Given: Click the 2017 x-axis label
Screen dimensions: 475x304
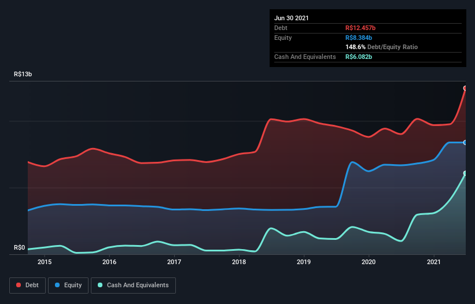Looking at the screenshot, I should coord(174,262).
